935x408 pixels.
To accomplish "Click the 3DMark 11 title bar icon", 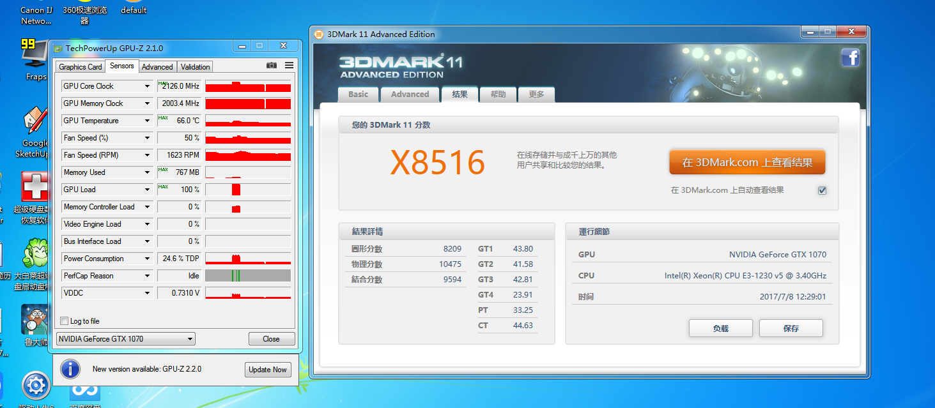I will tap(318, 34).
